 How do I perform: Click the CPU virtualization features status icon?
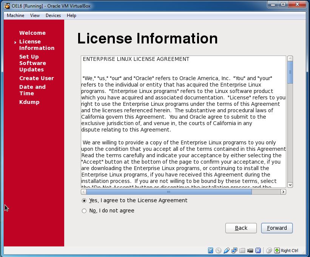tap(258, 251)
